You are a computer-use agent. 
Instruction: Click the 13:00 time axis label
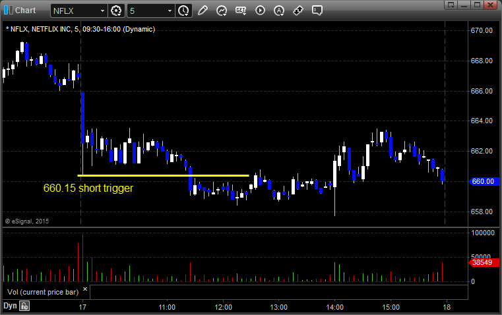(279, 307)
